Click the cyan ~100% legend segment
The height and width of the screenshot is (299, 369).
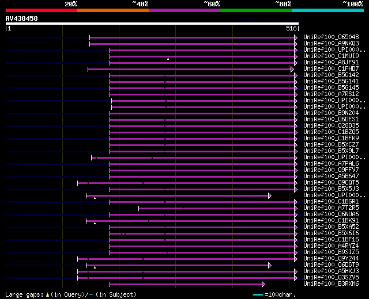tap(328, 10)
